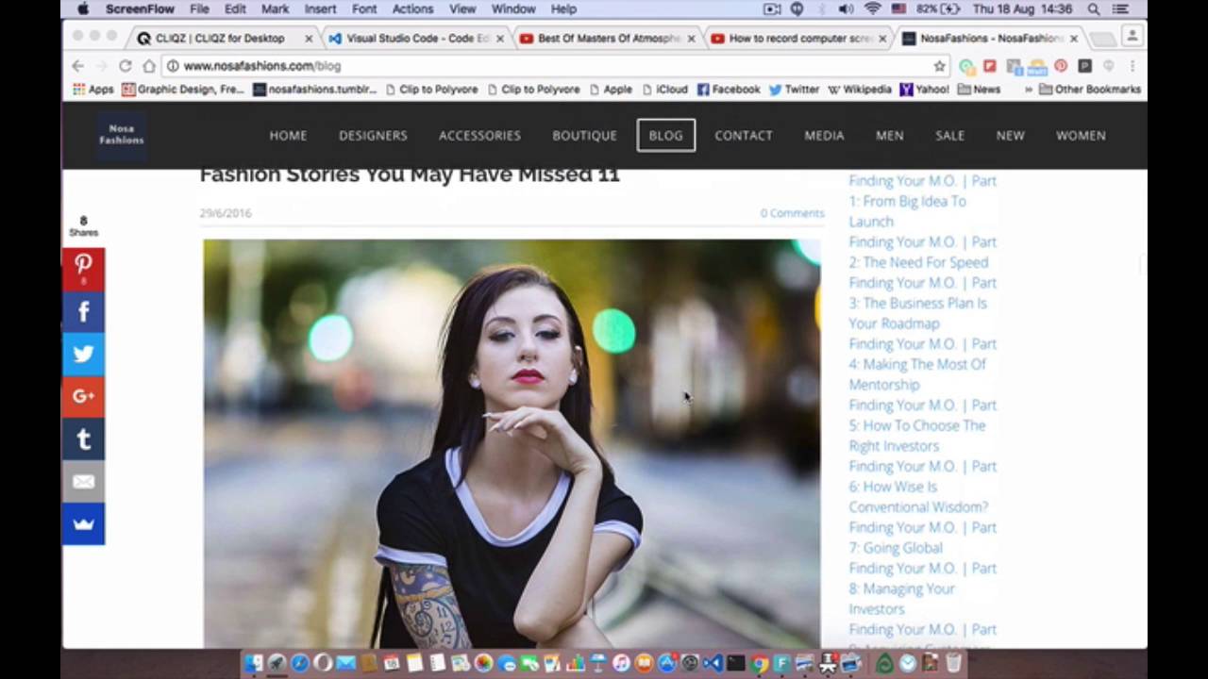Open the Actions menu

(412, 9)
